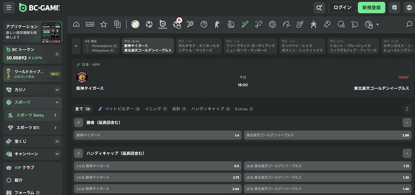
Task: Expand the 宝くじ sidebar section
Action: (x=57, y=141)
